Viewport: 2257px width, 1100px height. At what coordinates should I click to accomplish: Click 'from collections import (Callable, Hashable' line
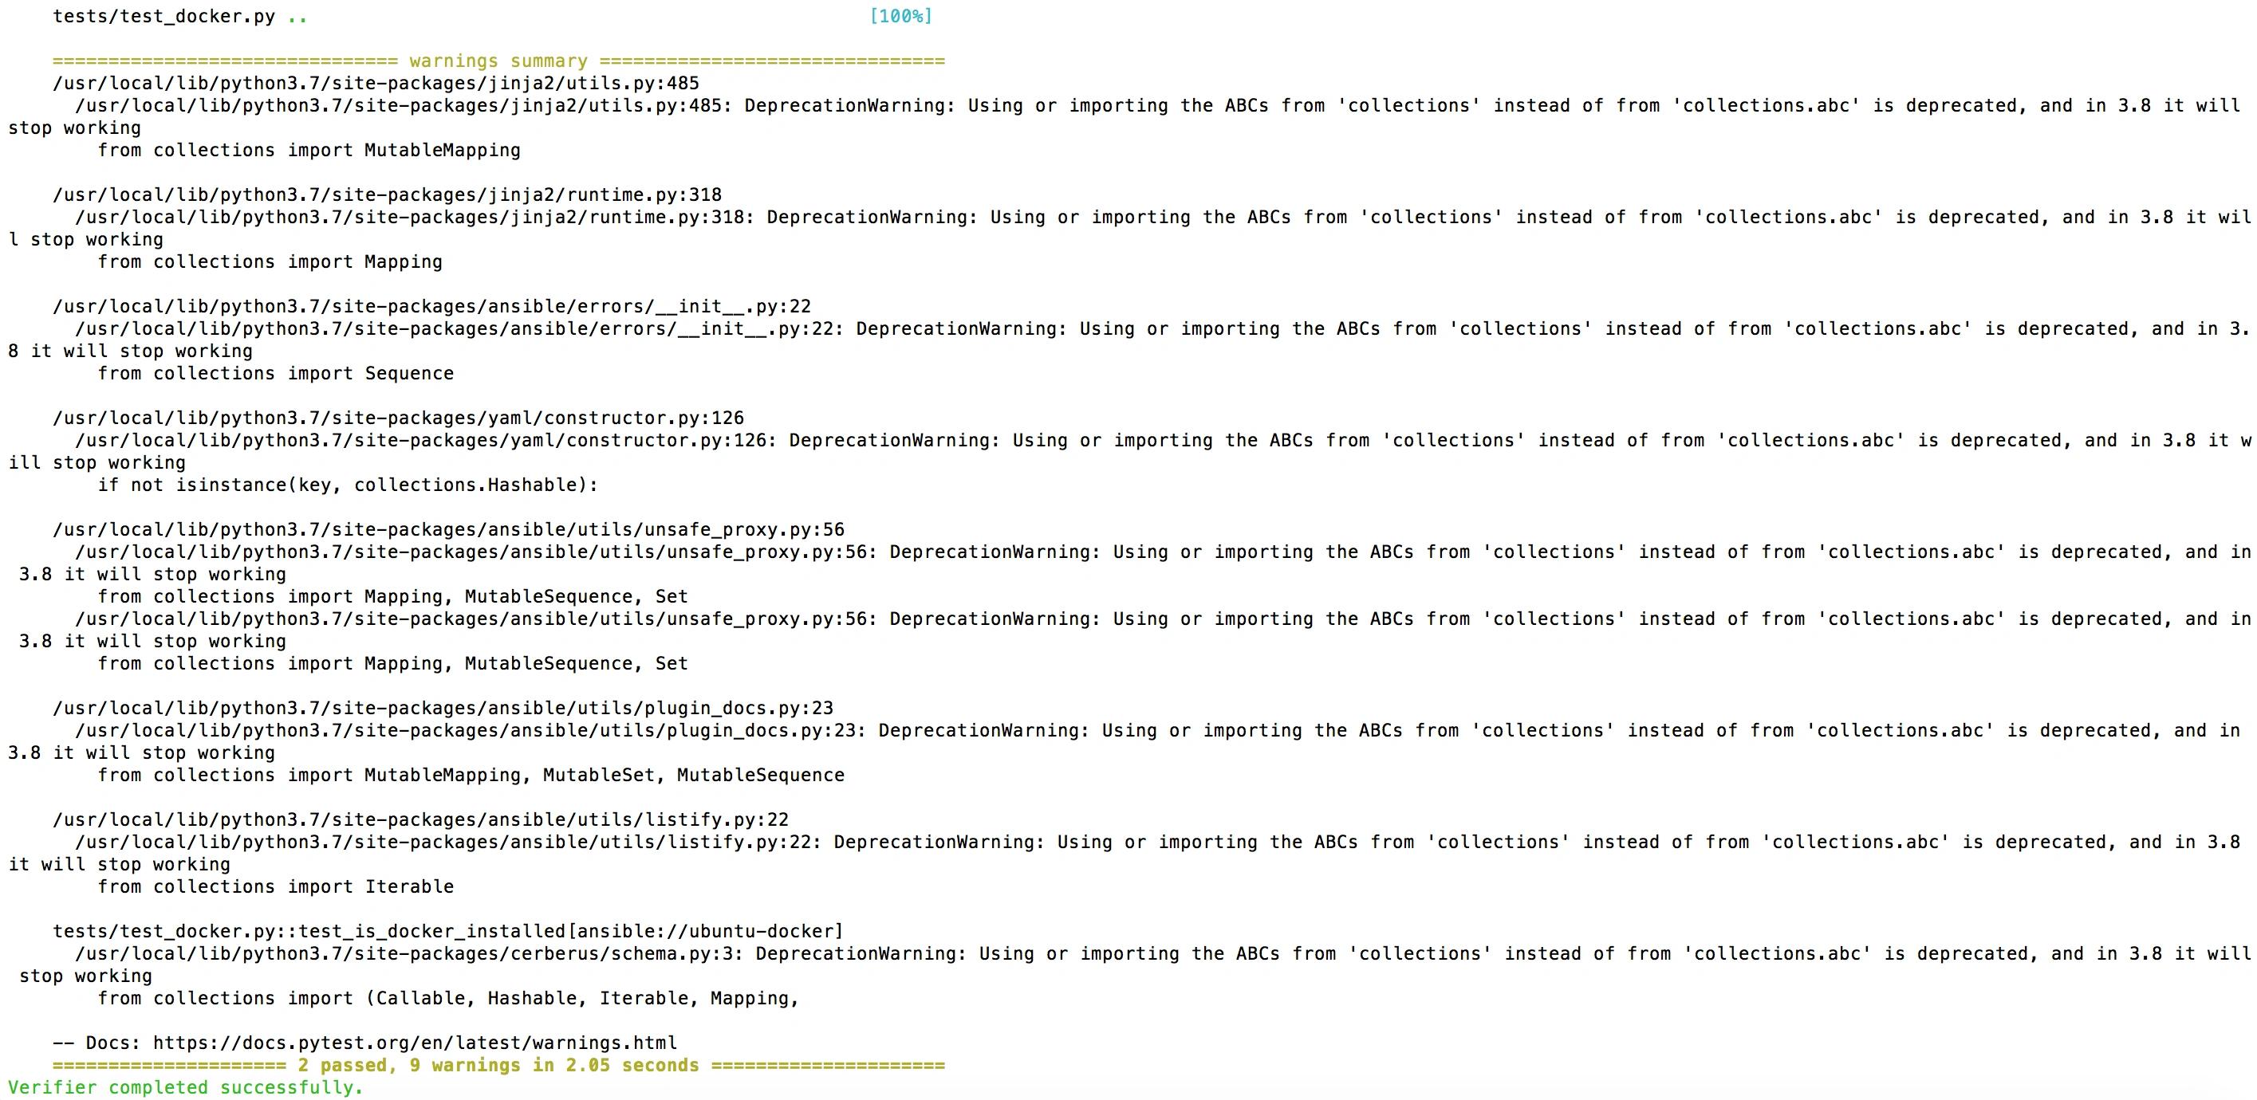(448, 999)
